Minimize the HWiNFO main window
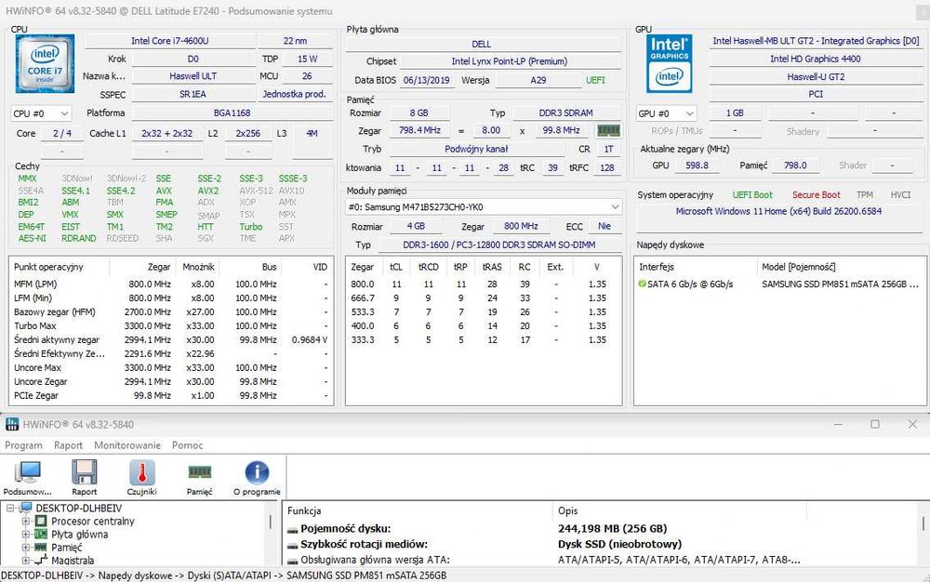The height and width of the screenshot is (582, 930). (838, 424)
